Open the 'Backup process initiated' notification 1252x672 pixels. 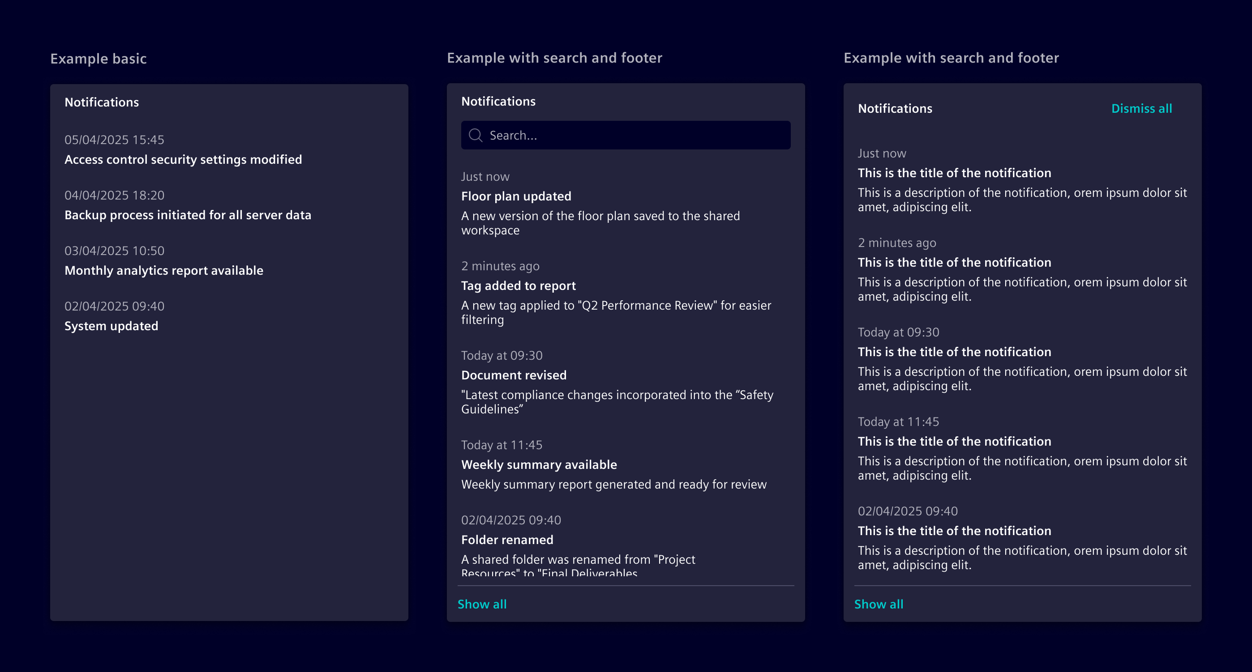tap(189, 215)
